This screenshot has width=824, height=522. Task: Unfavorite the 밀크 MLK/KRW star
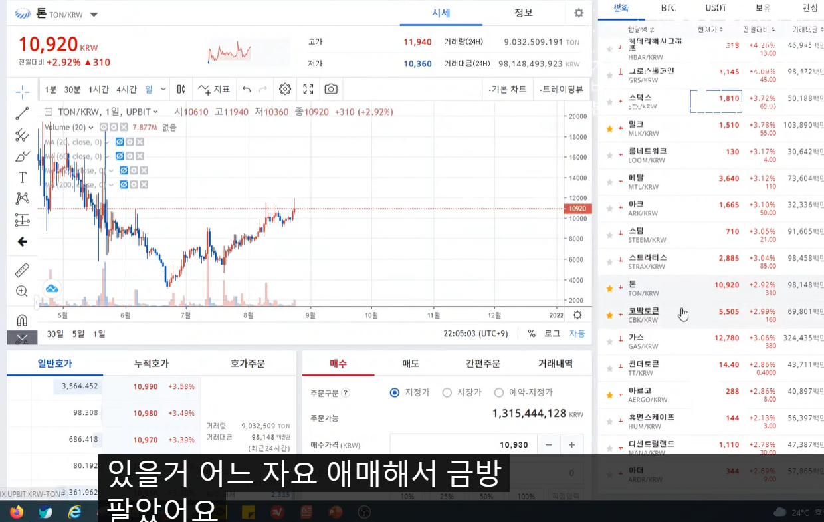pos(610,128)
